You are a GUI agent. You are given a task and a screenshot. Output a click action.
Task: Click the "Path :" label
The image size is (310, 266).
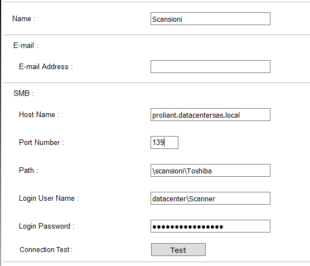(28, 170)
